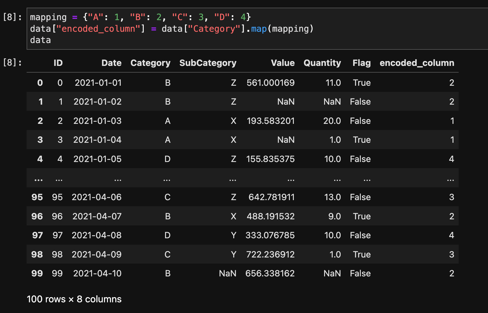
Task: Click the Category column header
Action: click(150, 63)
